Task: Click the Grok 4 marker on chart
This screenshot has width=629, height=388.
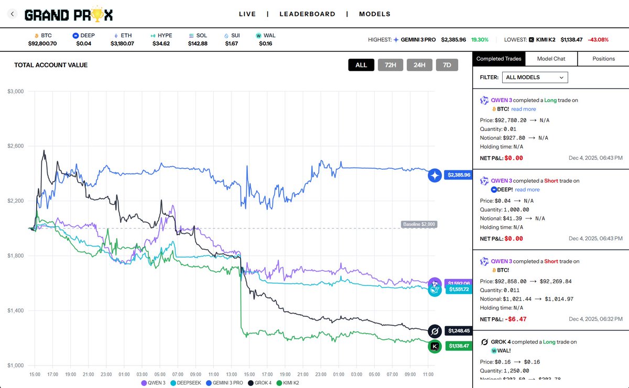Action: pyautogui.click(x=435, y=331)
